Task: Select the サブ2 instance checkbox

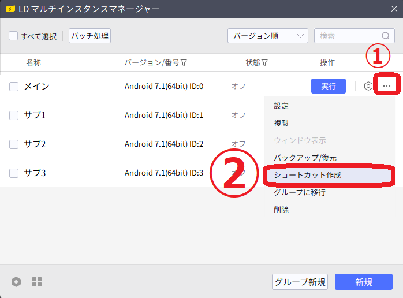Action: click(x=14, y=144)
